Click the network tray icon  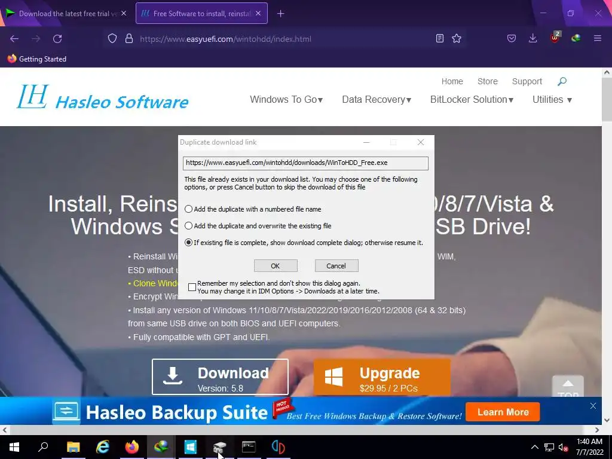coord(549,447)
